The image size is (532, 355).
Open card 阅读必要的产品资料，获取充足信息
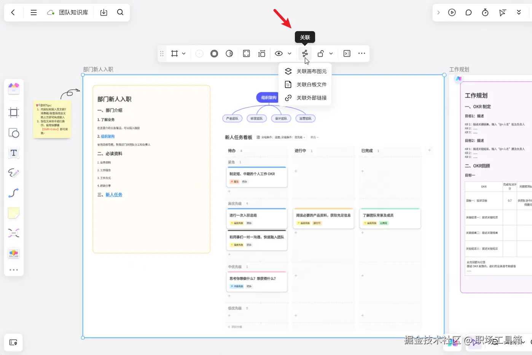[323, 218]
